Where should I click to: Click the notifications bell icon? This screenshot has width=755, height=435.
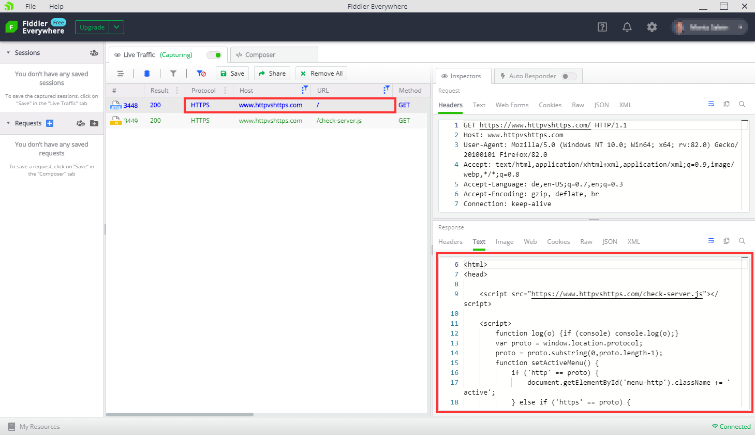[x=627, y=27]
